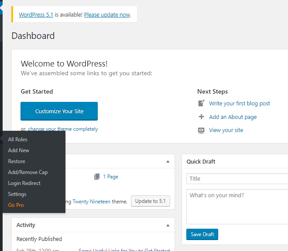Click the plus icon beside About page
Screen dimensions: 288x251
pos(201,117)
